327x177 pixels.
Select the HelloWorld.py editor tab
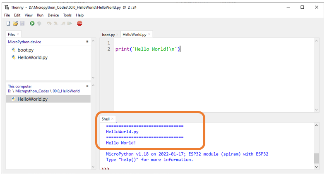coord(135,34)
